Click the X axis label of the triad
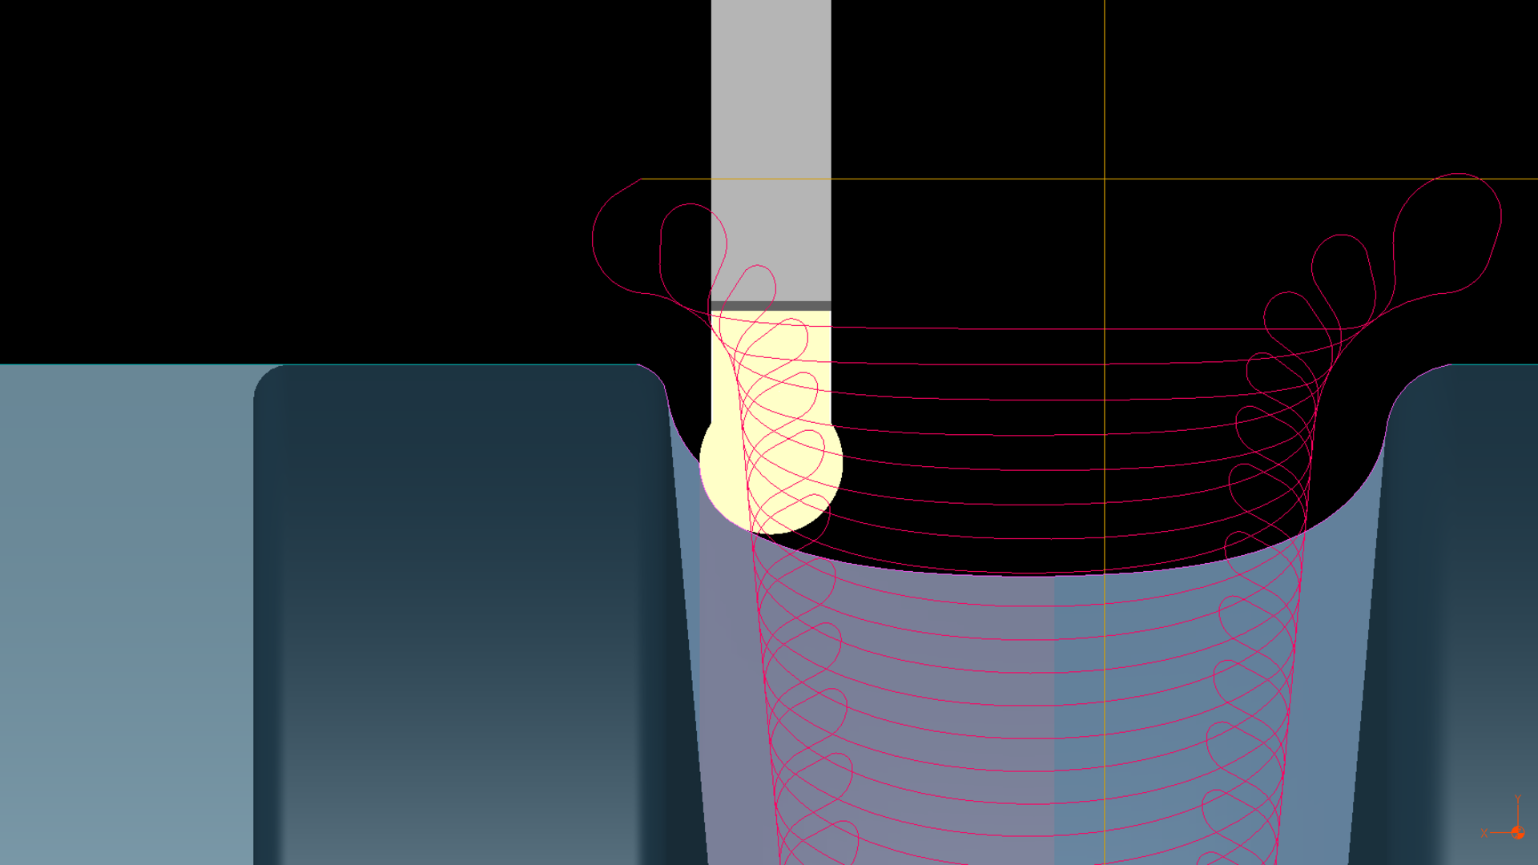This screenshot has height=865, width=1538. [1484, 834]
